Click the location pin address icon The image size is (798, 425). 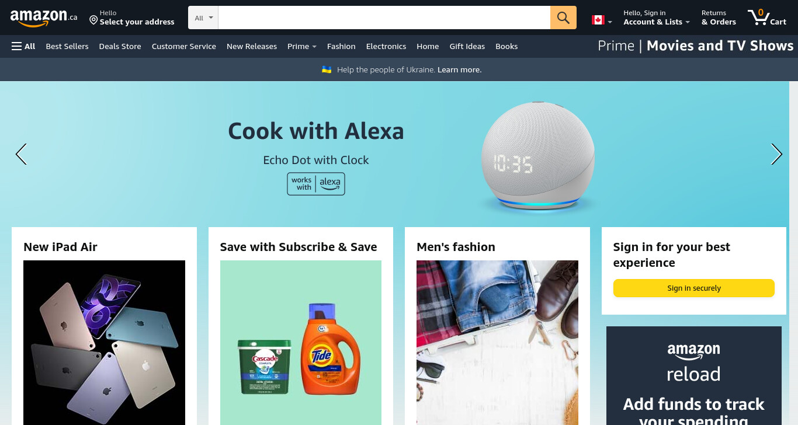(x=93, y=20)
